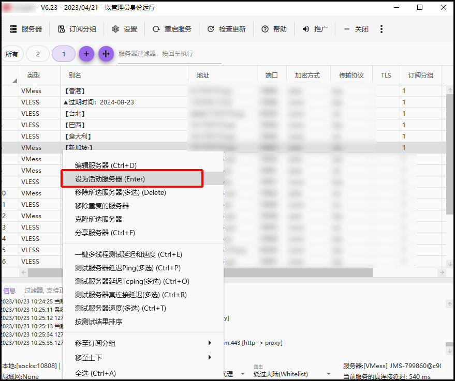Image resolution: width=455 pixels, height=381 pixels.
Task: Open the 服务器 toolbar menu
Action: pyautogui.click(x=26, y=29)
